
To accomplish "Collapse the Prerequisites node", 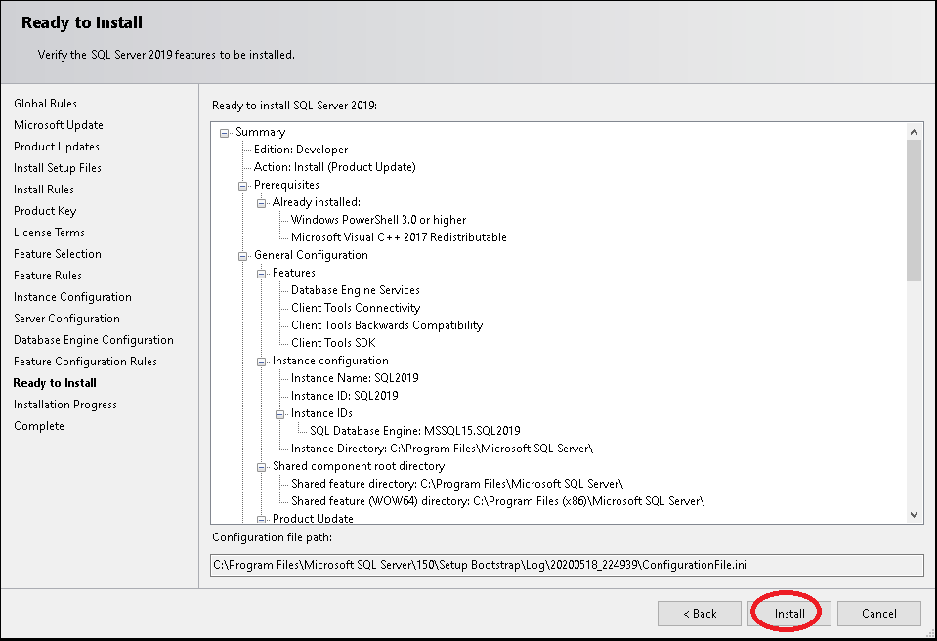I will point(242,186).
